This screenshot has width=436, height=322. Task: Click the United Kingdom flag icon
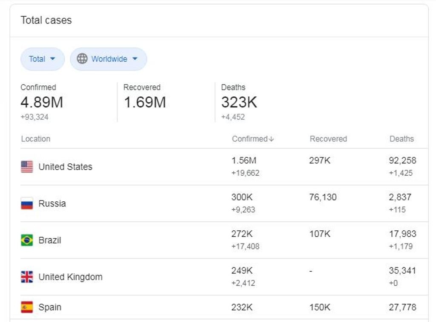tap(27, 277)
